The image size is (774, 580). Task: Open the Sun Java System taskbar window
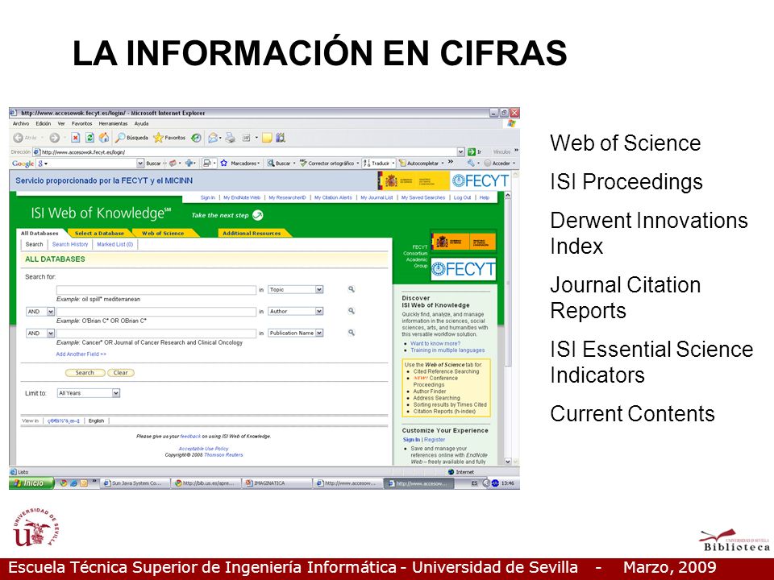pyautogui.click(x=135, y=483)
